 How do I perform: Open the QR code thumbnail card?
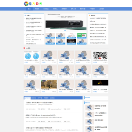(100, 57)
